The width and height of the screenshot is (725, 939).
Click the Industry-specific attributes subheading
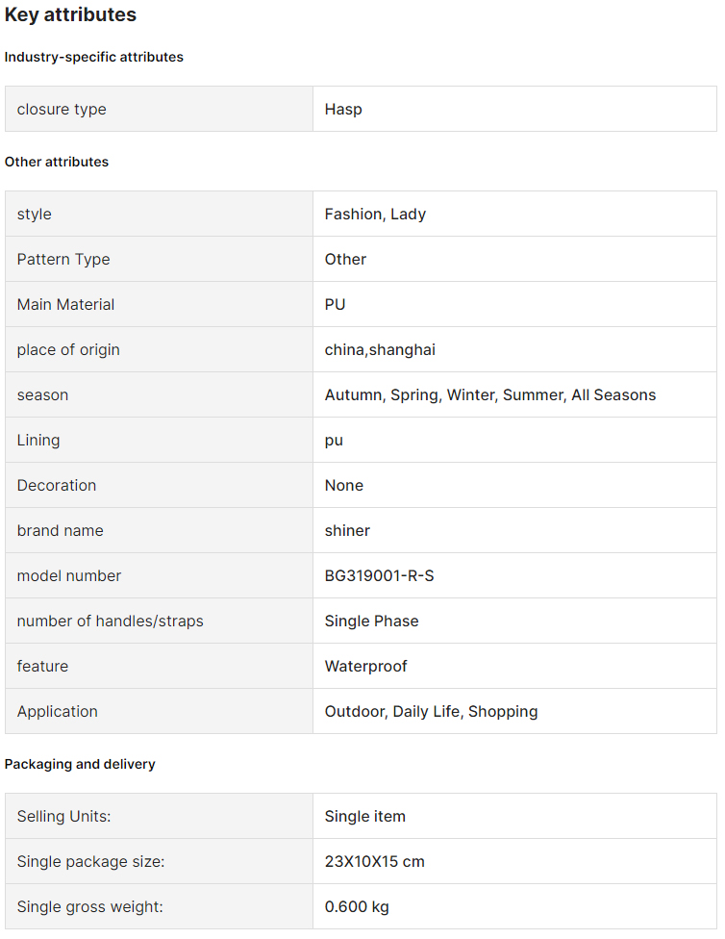(93, 57)
